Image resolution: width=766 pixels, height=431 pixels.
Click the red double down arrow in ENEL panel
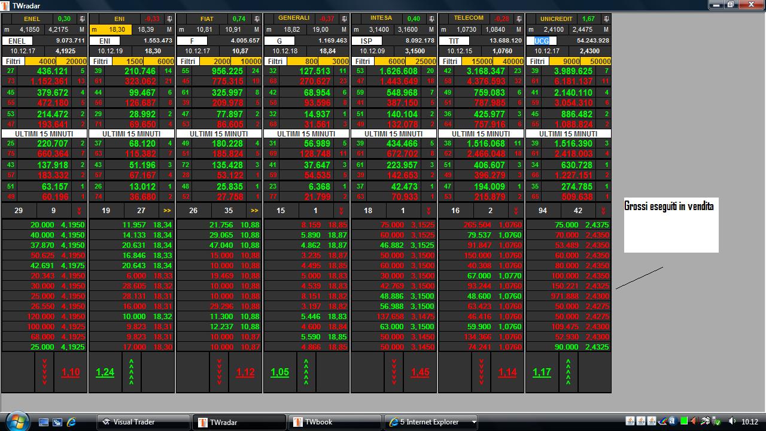pos(79,211)
